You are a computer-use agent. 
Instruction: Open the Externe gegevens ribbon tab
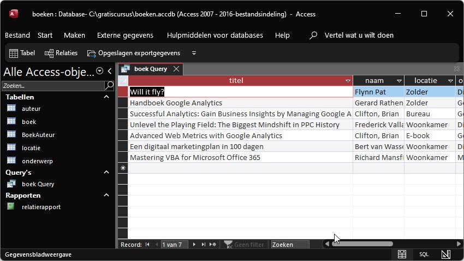point(125,35)
